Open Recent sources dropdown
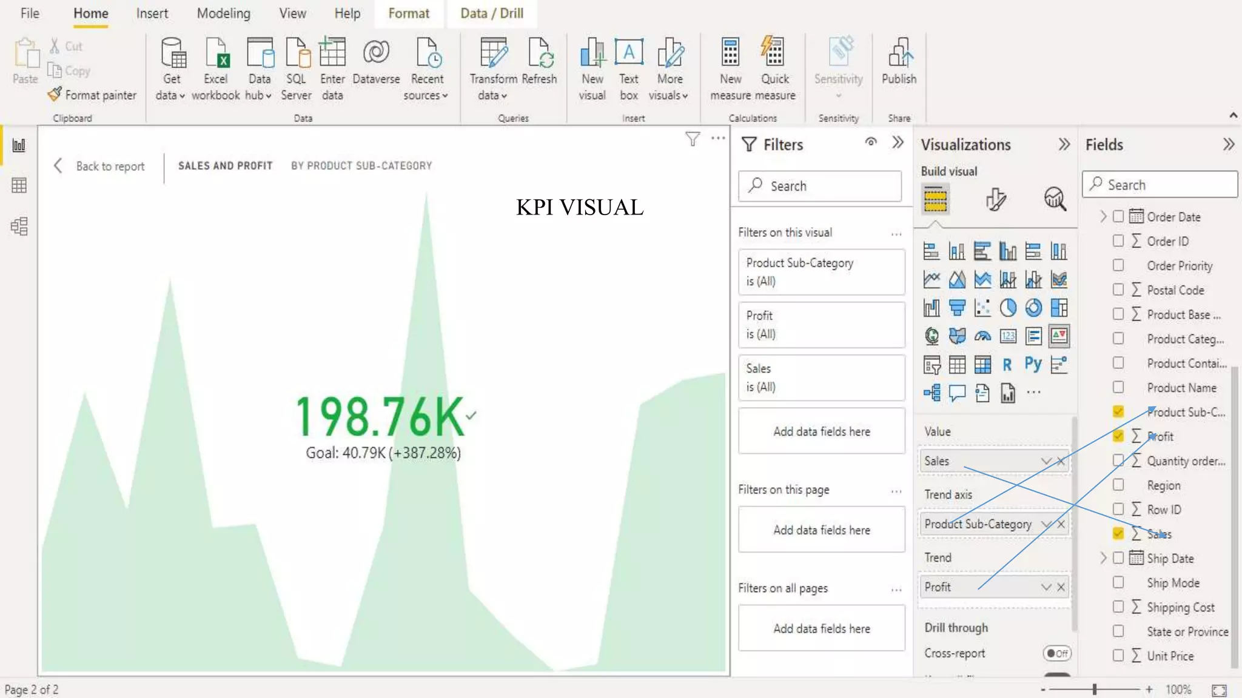 [426, 68]
